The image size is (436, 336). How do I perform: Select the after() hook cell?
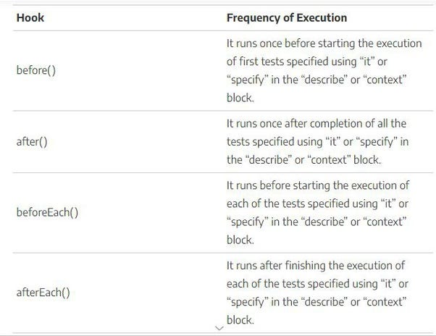(31, 142)
